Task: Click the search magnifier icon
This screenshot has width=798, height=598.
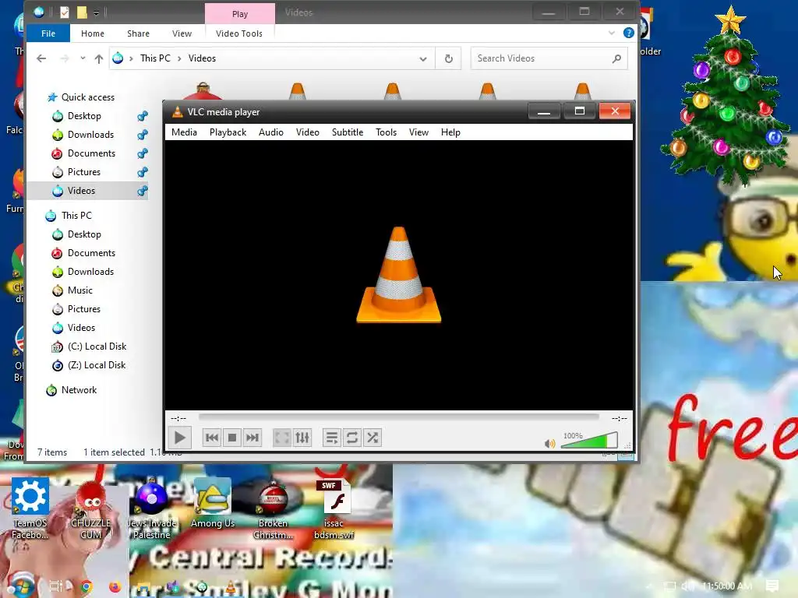Action: coord(617,58)
